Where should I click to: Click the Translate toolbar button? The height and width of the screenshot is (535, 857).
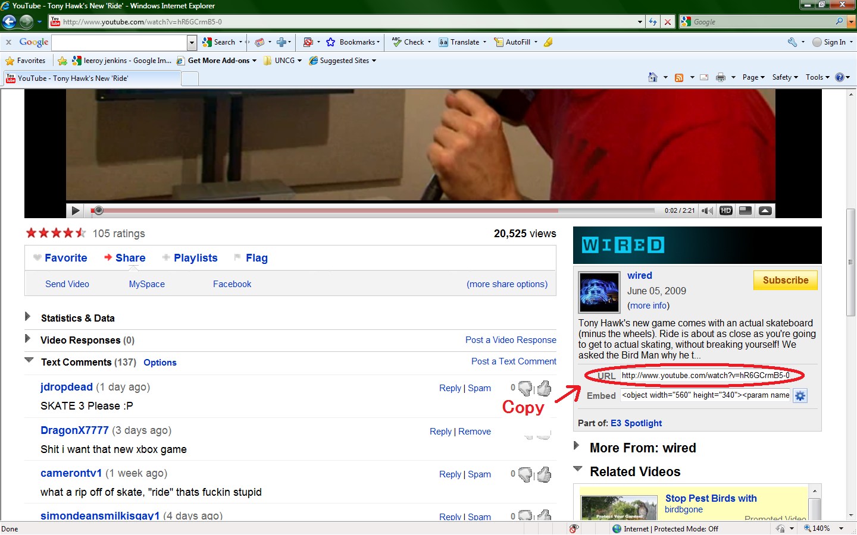click(x=459, y=42)
